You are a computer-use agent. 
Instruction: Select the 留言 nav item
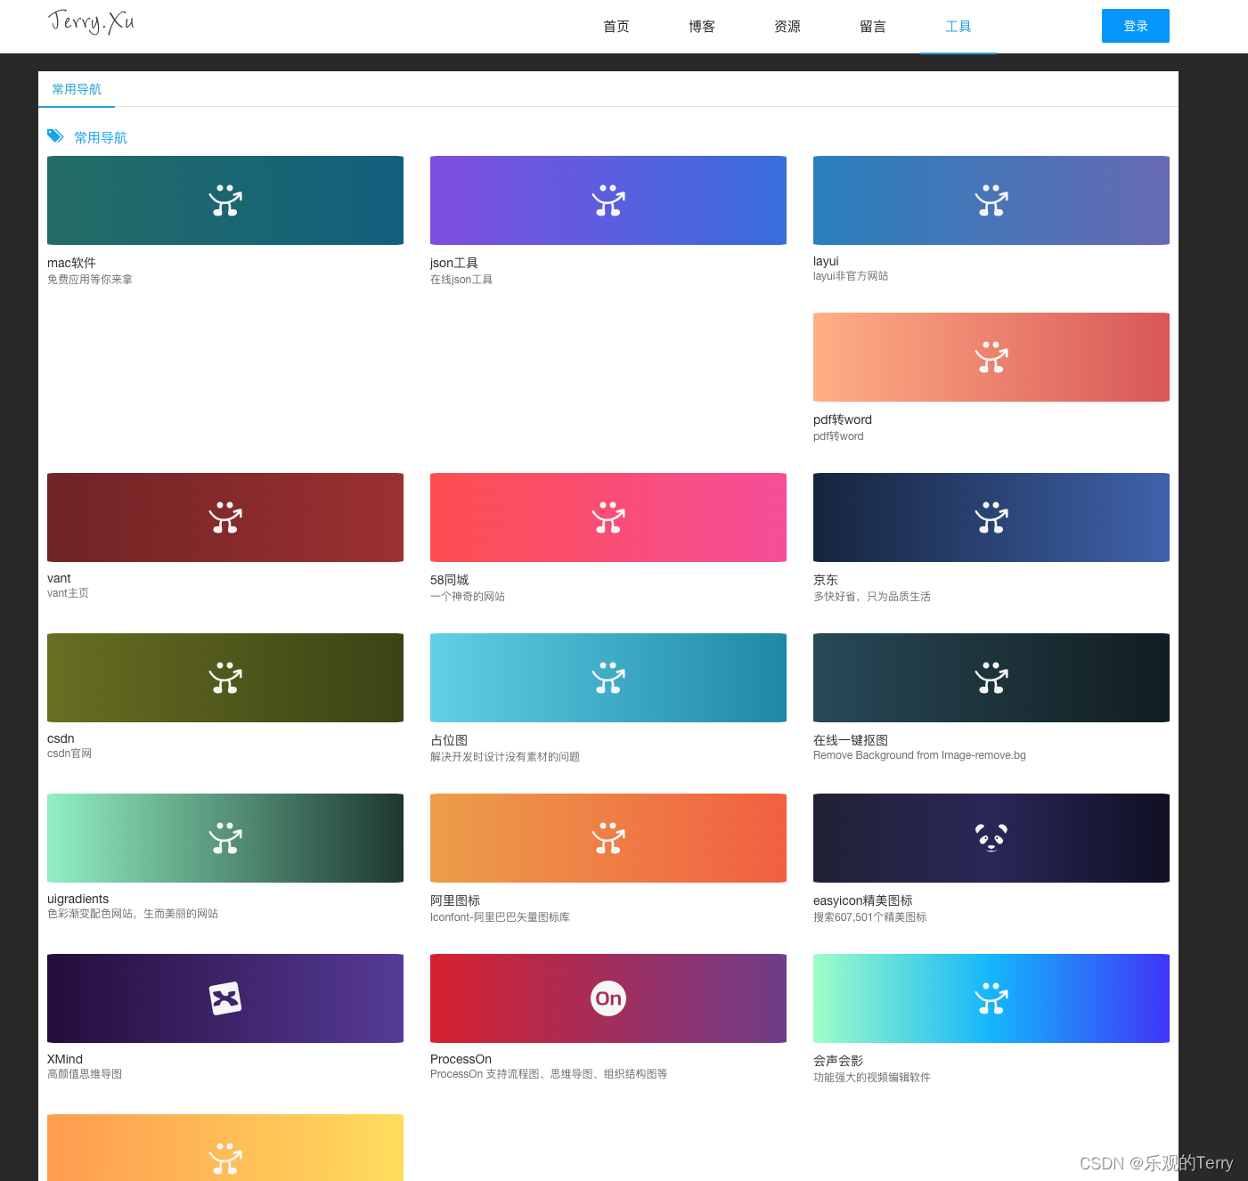coord(873,27)
